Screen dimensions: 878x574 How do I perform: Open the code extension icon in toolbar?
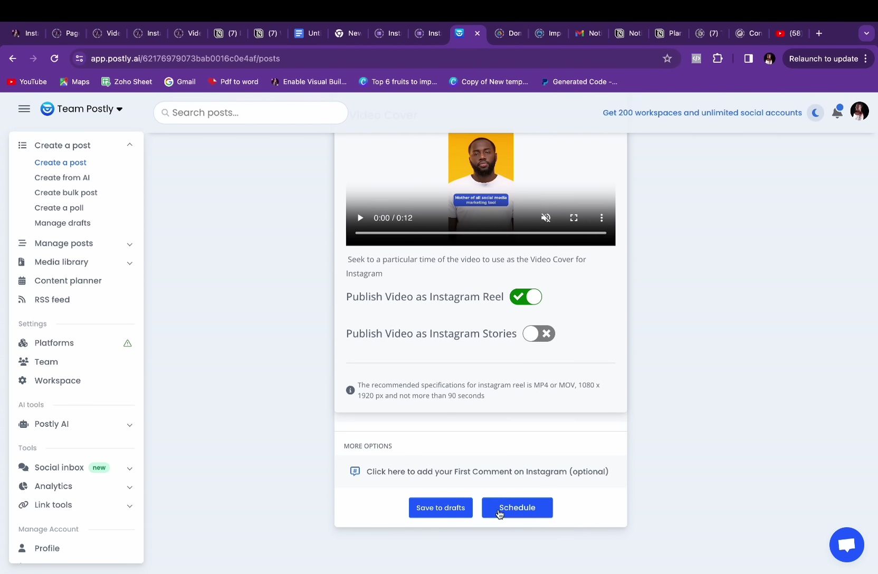click(696, 59)
